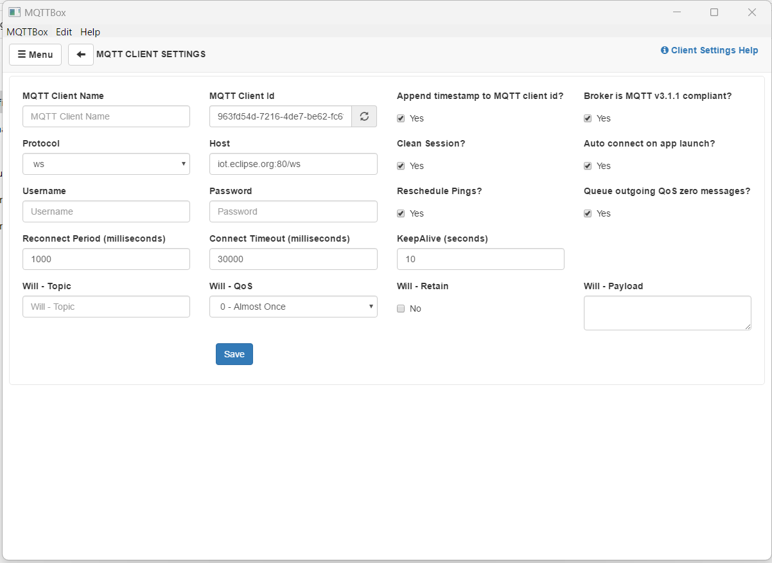Click the 'Reconnect Period (milliseconds)' label
The height and width of the screenshot is (563, 772).
click(x=94, y=238)
